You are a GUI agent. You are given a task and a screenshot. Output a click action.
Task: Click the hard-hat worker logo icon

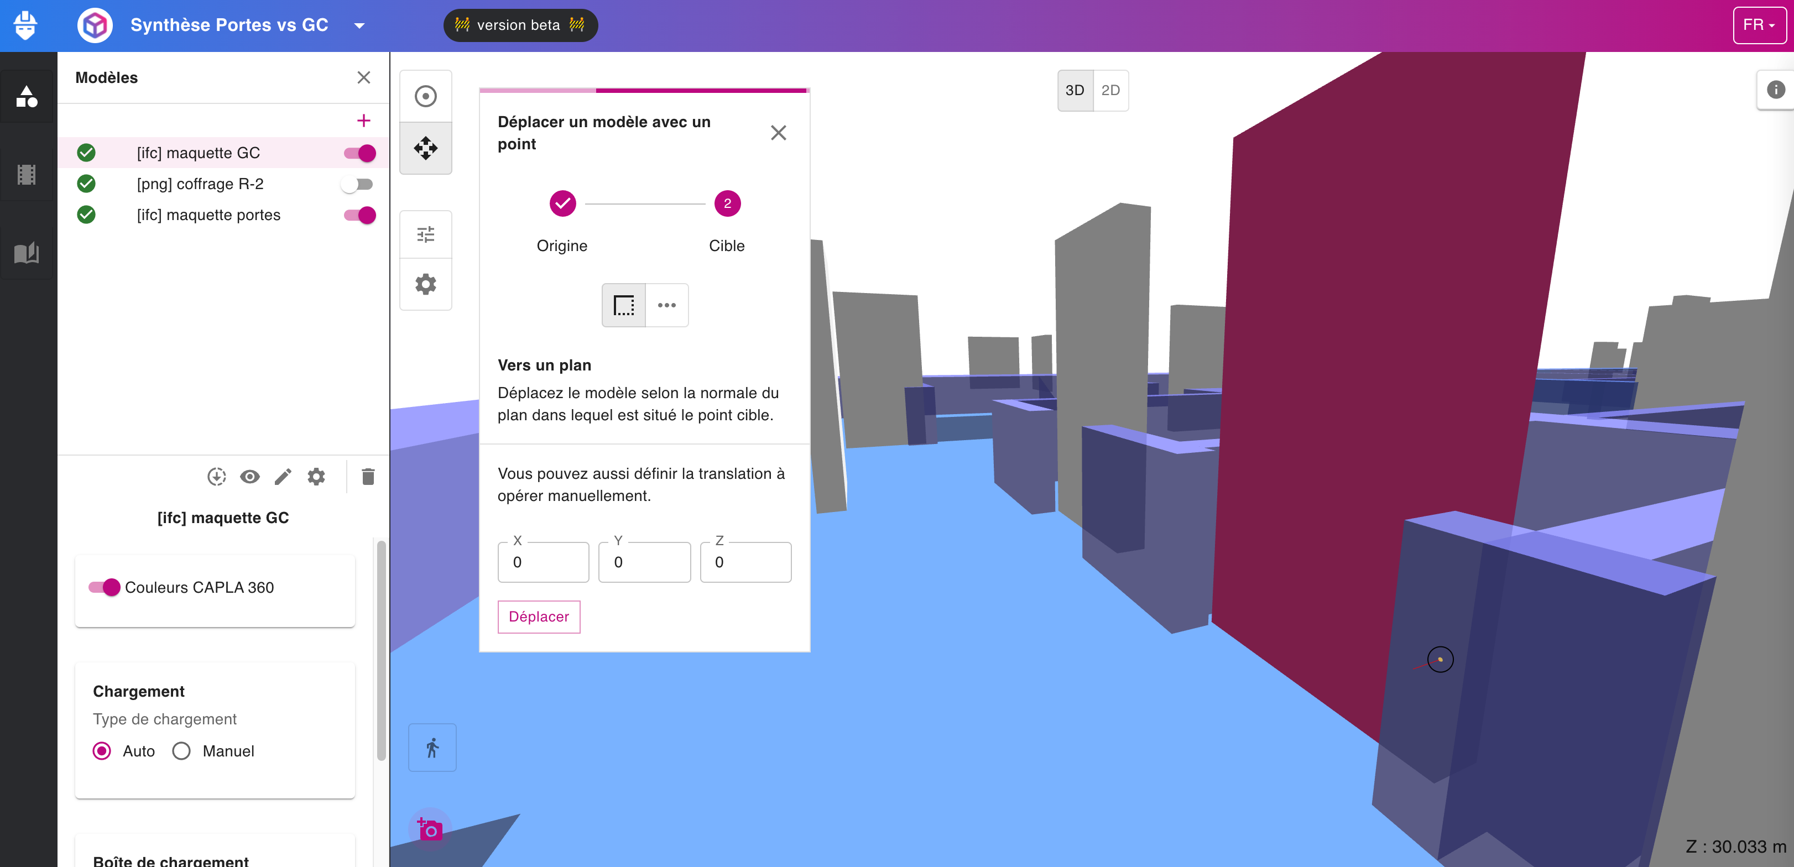click(x=25, y=26)
